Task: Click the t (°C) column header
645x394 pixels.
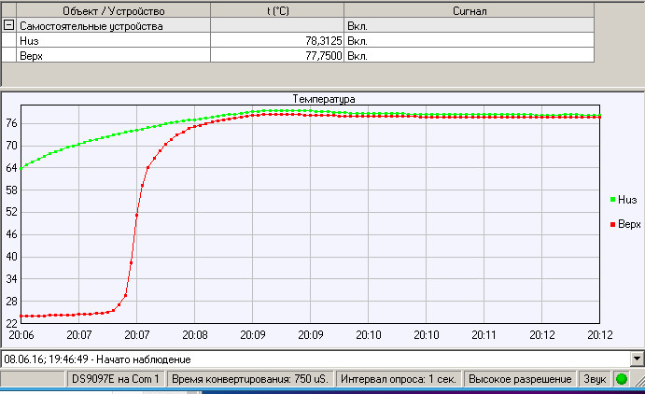Action: point(276,10)
